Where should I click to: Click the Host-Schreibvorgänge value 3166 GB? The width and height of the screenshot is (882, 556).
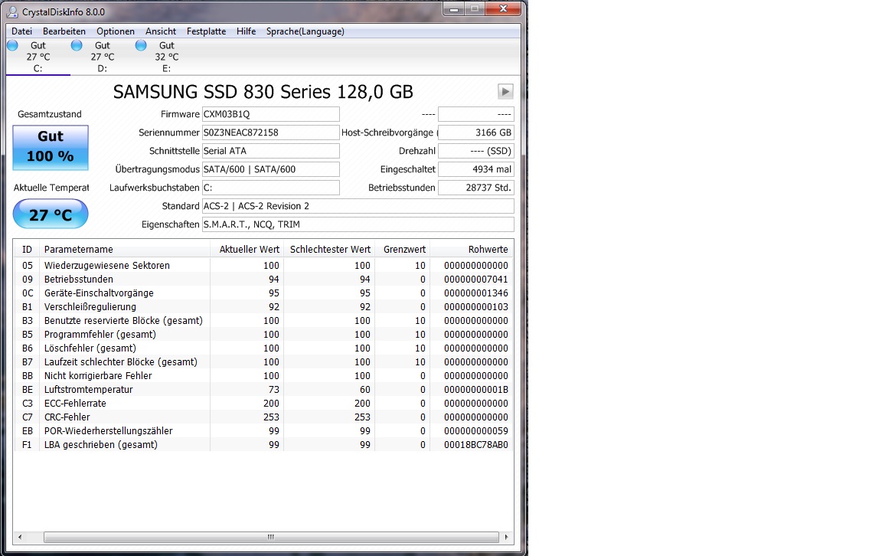(476, 132)
